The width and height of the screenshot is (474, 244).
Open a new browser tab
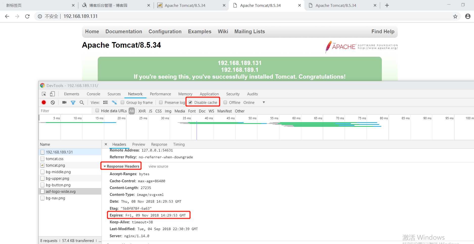(x=387, y=5)
